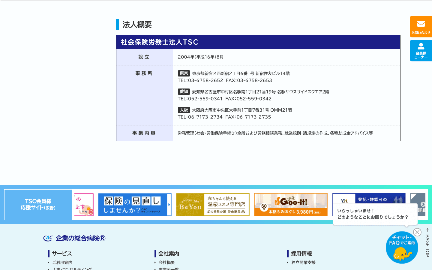The width and height of the screenshot is (432, 270).
Task: Click the Tokyo phone number TEL:03-6758-2652
Action: coord(200,80)
